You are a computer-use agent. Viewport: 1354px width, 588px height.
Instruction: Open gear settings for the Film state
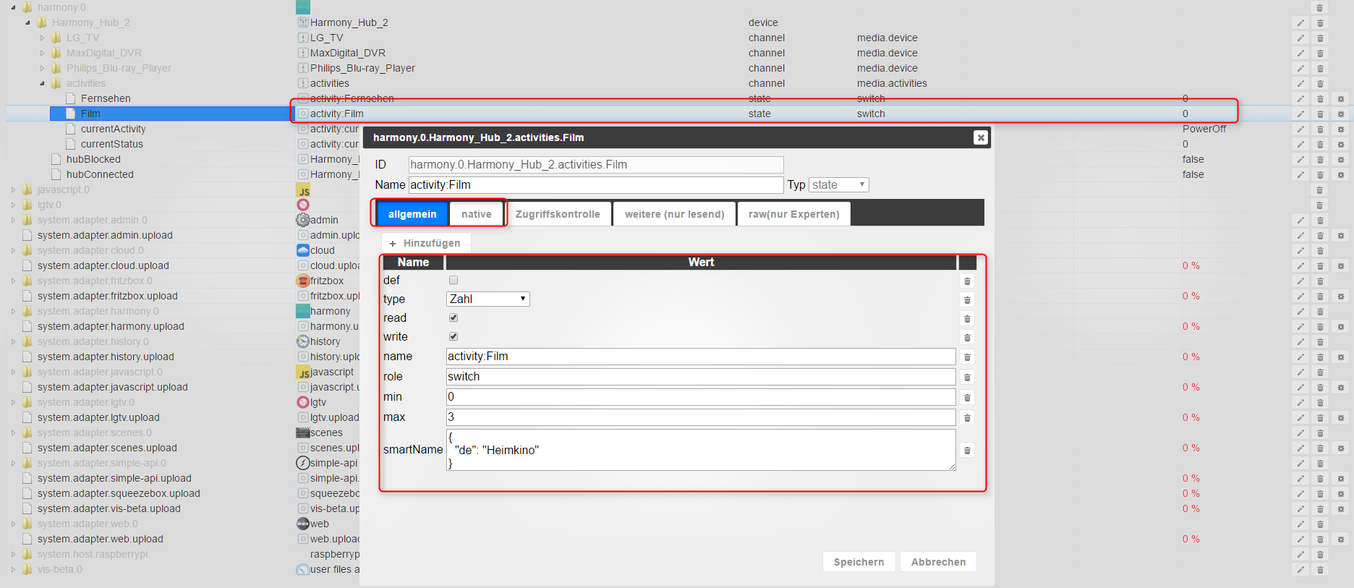[1340, 114]
